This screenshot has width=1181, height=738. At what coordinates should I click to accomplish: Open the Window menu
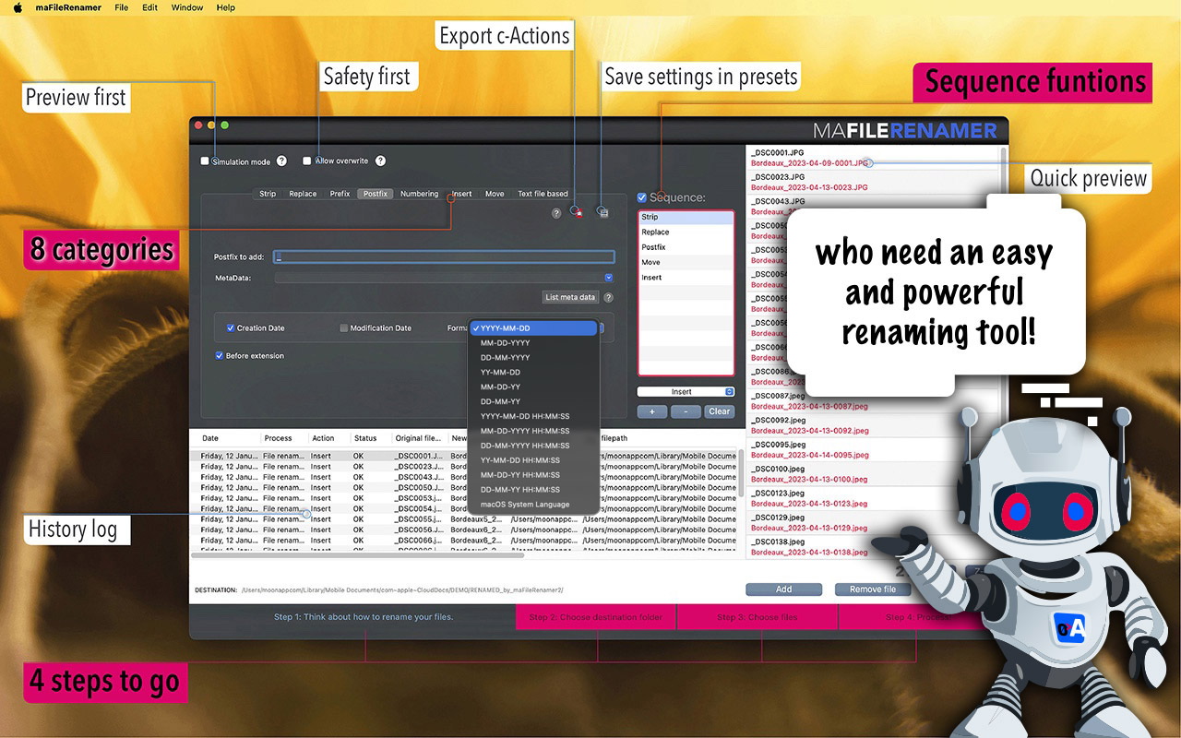[187, 7]
